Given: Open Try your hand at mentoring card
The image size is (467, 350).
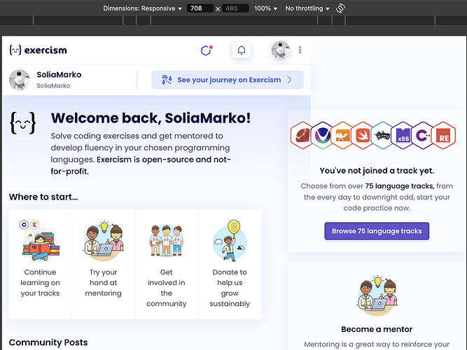Looking at the screenshot, I should pyautogui.click(x=104, y=264).
